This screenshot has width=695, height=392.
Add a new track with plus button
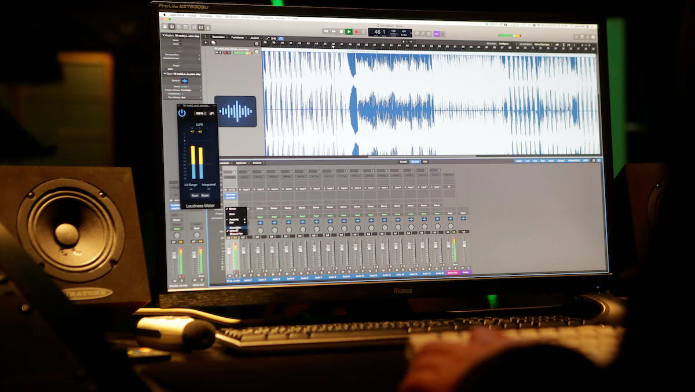[x=206, y=43]
